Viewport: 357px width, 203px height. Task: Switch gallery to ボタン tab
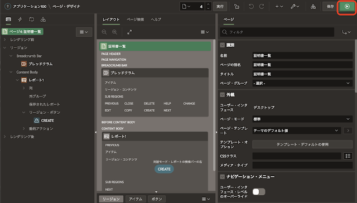coord(157,199)
